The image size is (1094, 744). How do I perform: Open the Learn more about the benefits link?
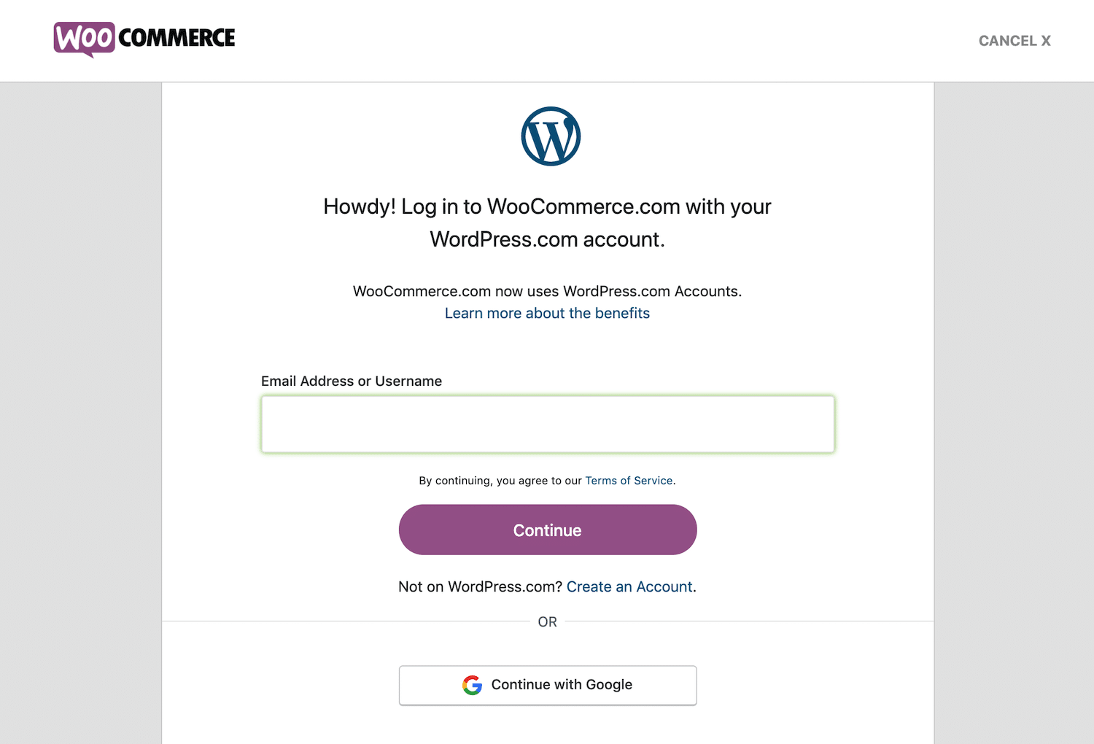[547, 313]
